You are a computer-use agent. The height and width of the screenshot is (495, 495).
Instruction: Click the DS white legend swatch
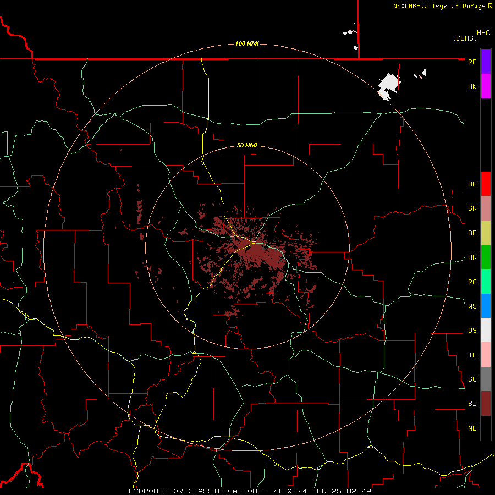tap(486, 330)
